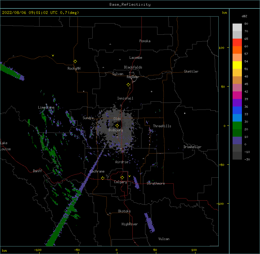Viewport: 260px width, 254px height.
Task: Click the yellow diamond marker below RedDeer
Action: pyautogui.click(x=128, y=85)
